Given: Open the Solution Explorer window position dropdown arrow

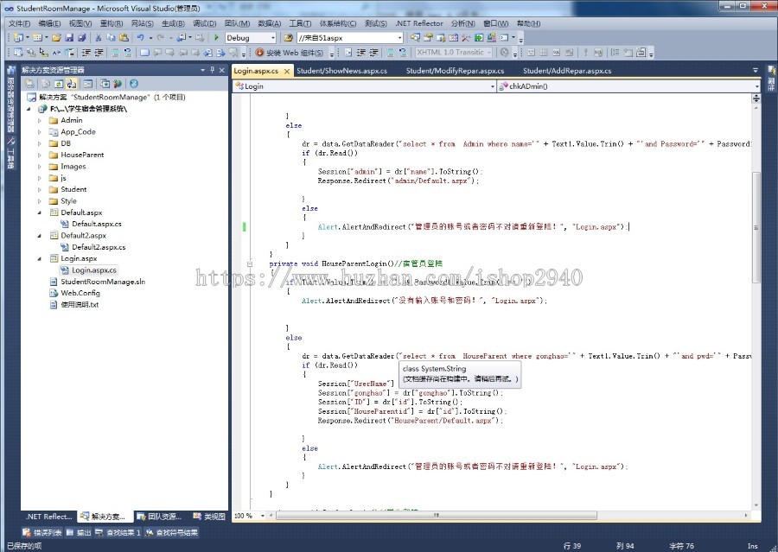Looking at the screenshot, I should point(203,70).
